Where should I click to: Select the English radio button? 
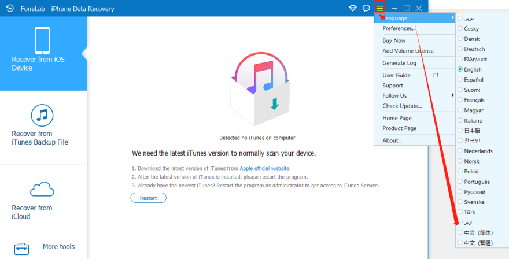coord(460,69)
